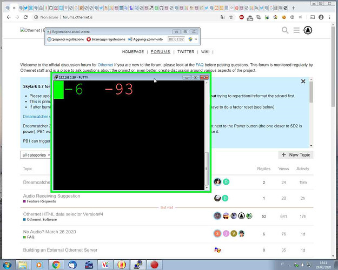
Task: Click the red record taskbar icon
Action: coord(154,265)
